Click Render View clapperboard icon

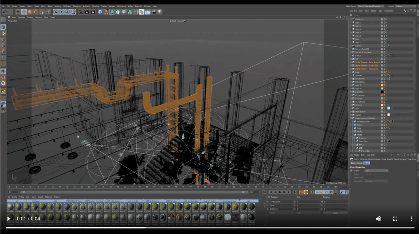(x=81, y=12)
